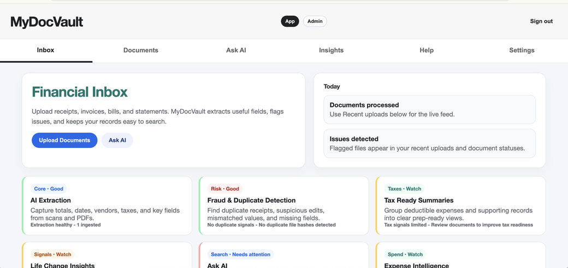The height and width of the screenshot is (268, 568).
Task: Open the Tax Ready Summaries card
Action: coord(461,206)
